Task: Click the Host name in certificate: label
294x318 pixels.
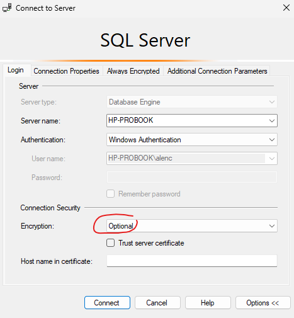Action: [57, 261]
